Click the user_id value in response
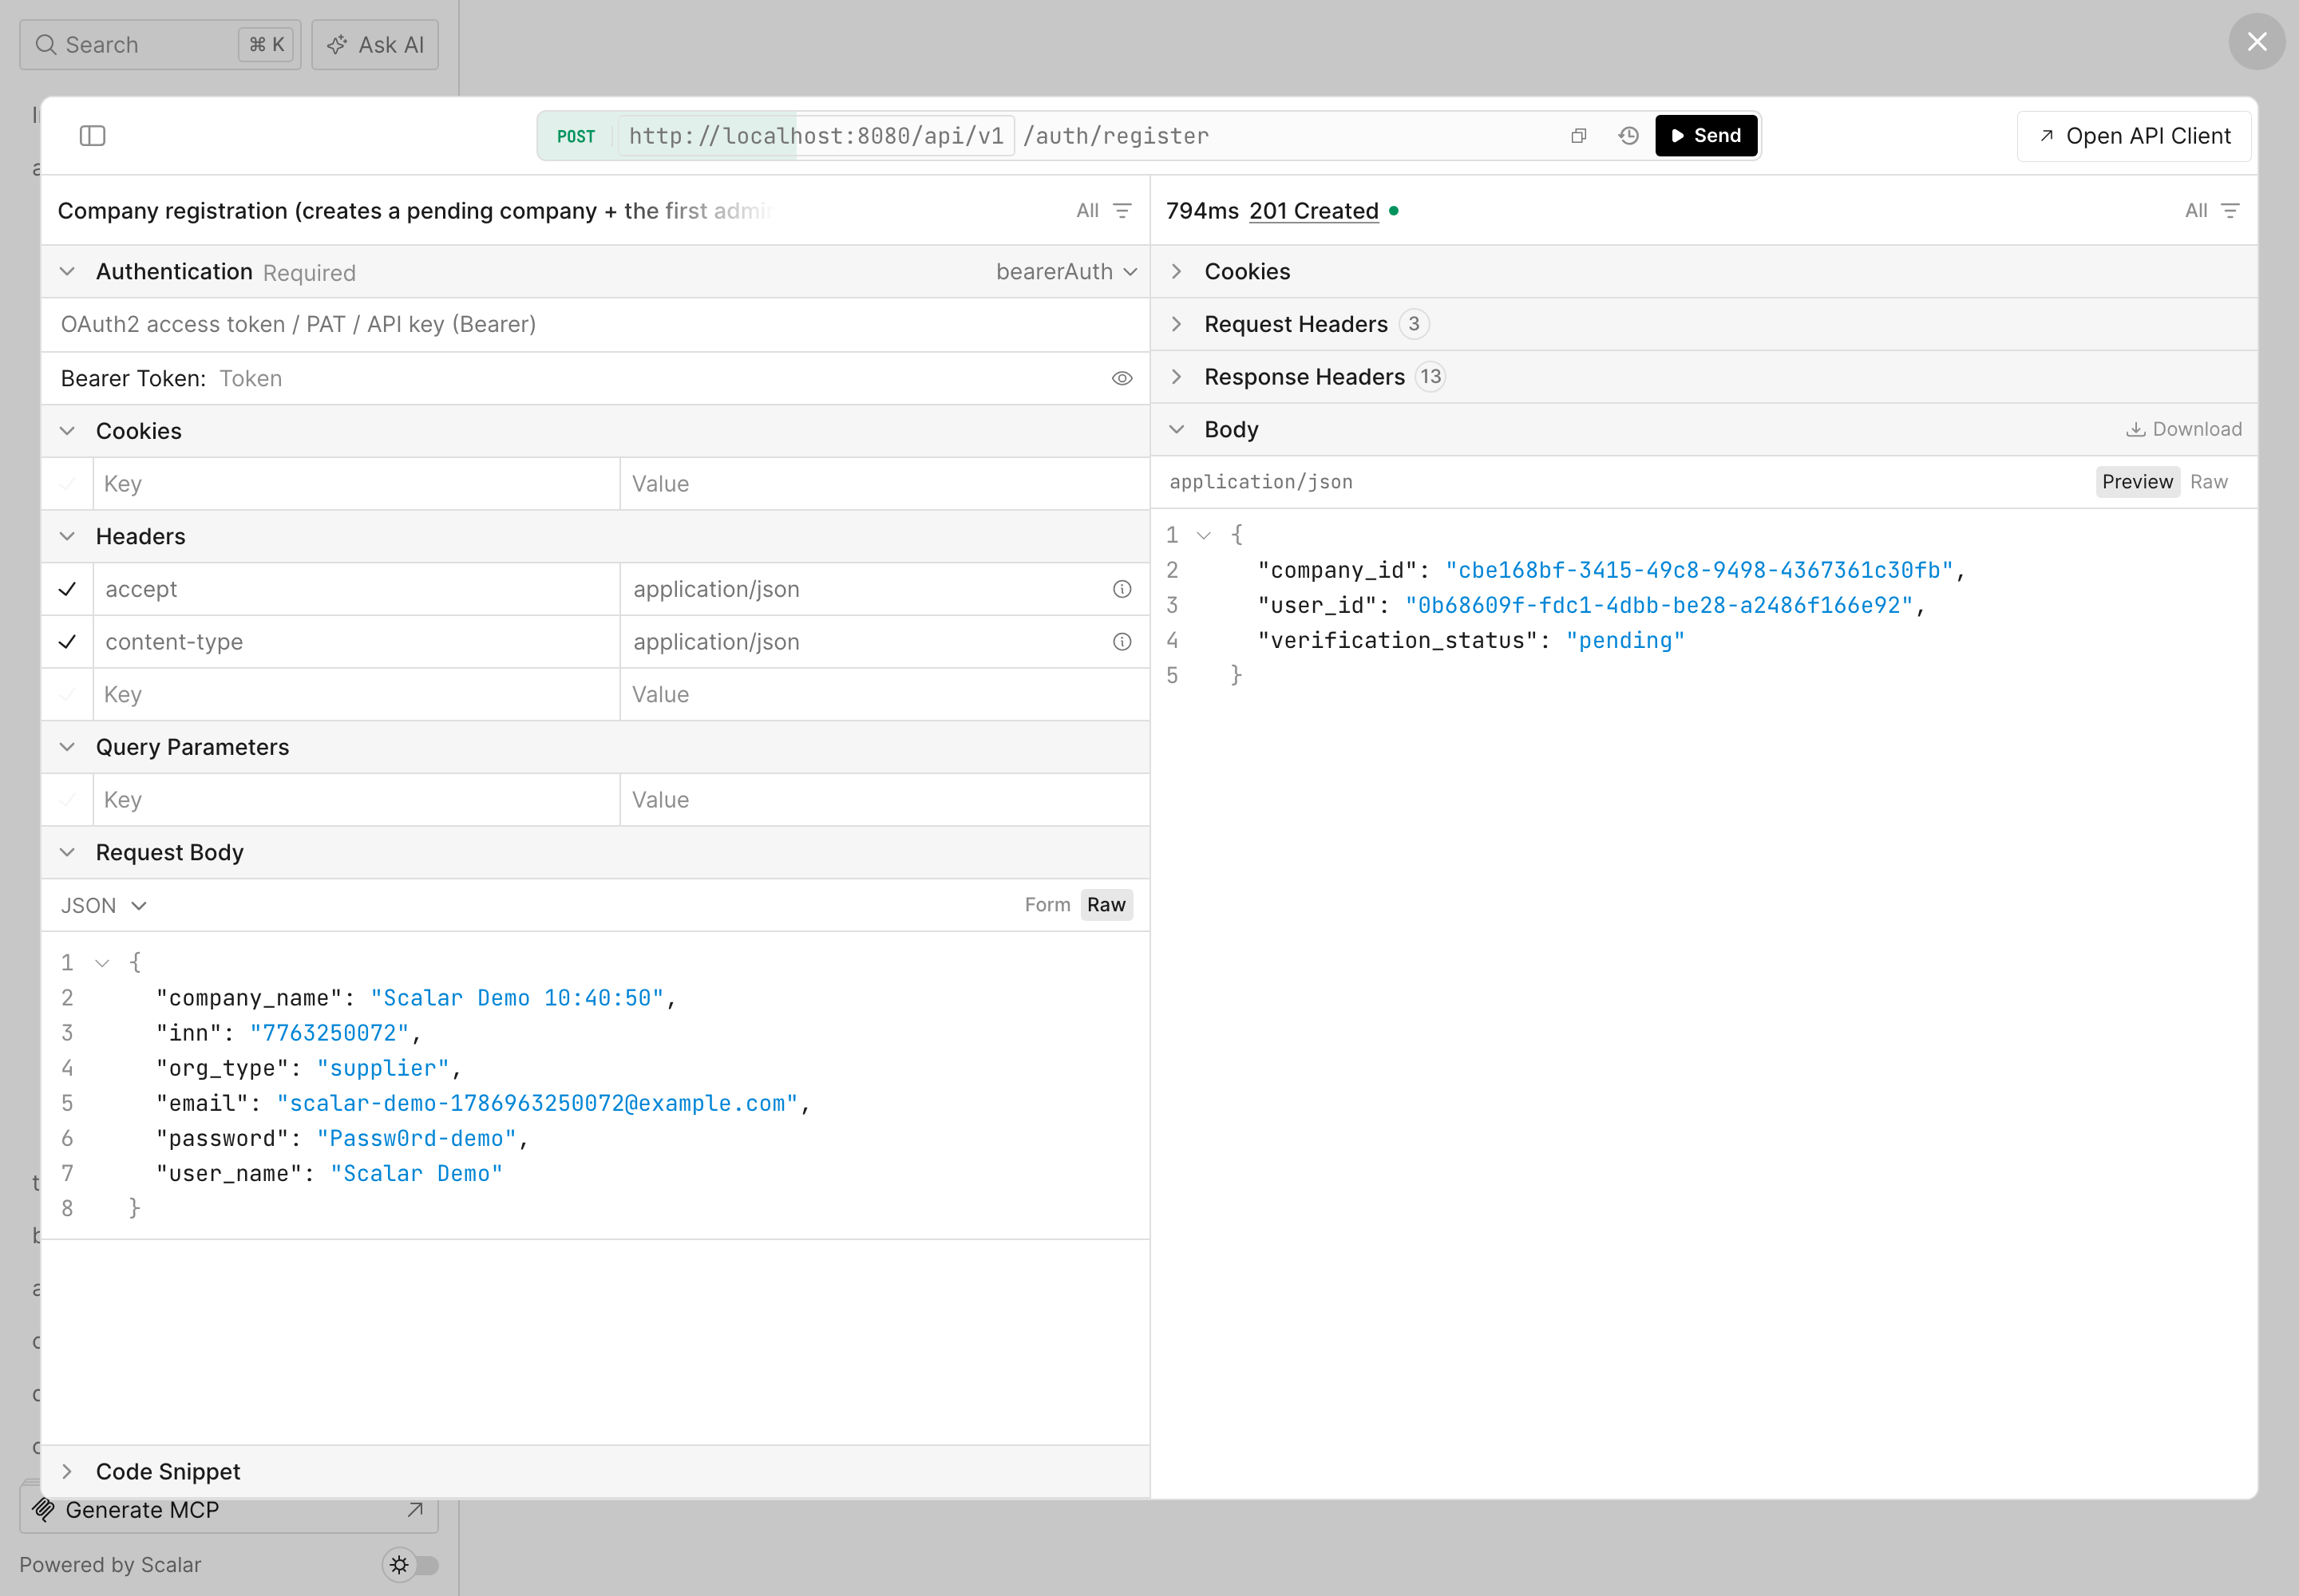This screenshot has height=1596, width=2299. pos(1659,605)
